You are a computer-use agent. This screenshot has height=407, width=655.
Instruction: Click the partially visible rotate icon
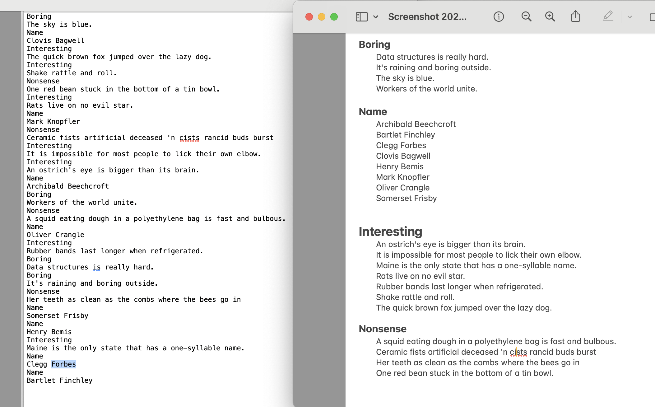tap(652, 17)
